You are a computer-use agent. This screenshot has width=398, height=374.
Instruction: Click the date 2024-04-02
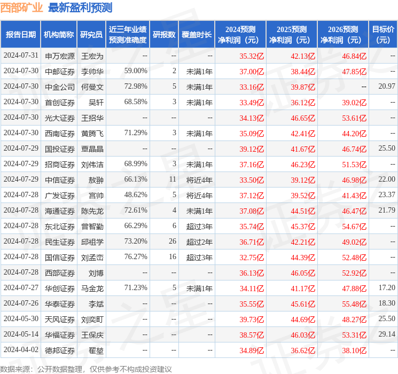coord(21,349)
